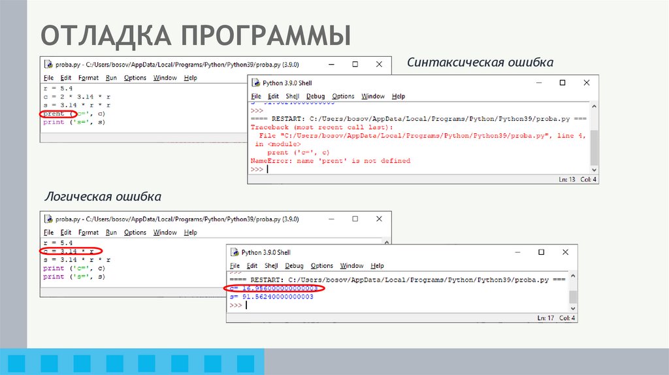This screenshot has height=375, width=669.
Task: Close the upper Python Shell window
Action: click(x=587, y=83)
